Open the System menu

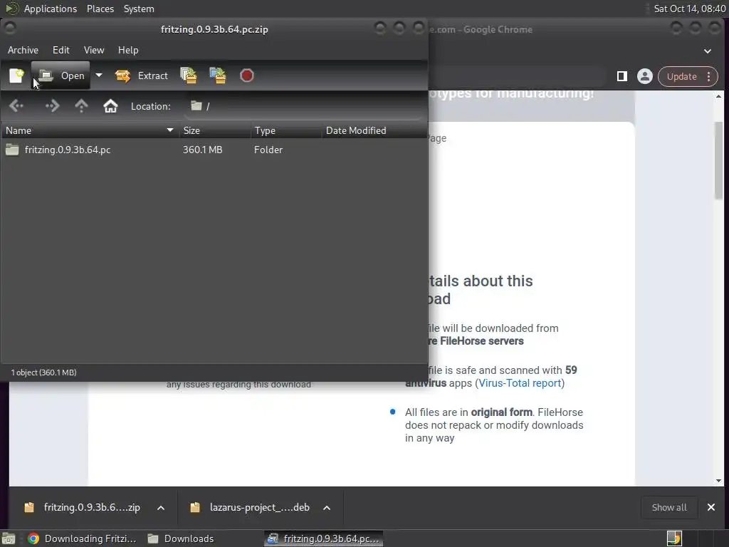pos(139,9)
